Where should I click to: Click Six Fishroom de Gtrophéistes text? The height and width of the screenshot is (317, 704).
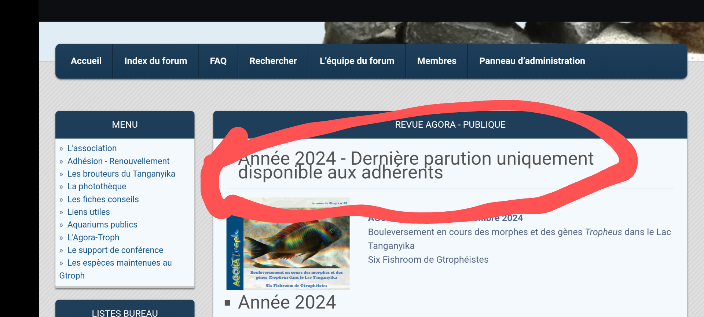click(428, 259)
